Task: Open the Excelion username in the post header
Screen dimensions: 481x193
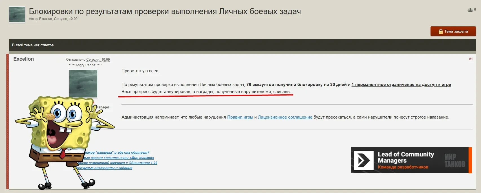Action: 23,59
